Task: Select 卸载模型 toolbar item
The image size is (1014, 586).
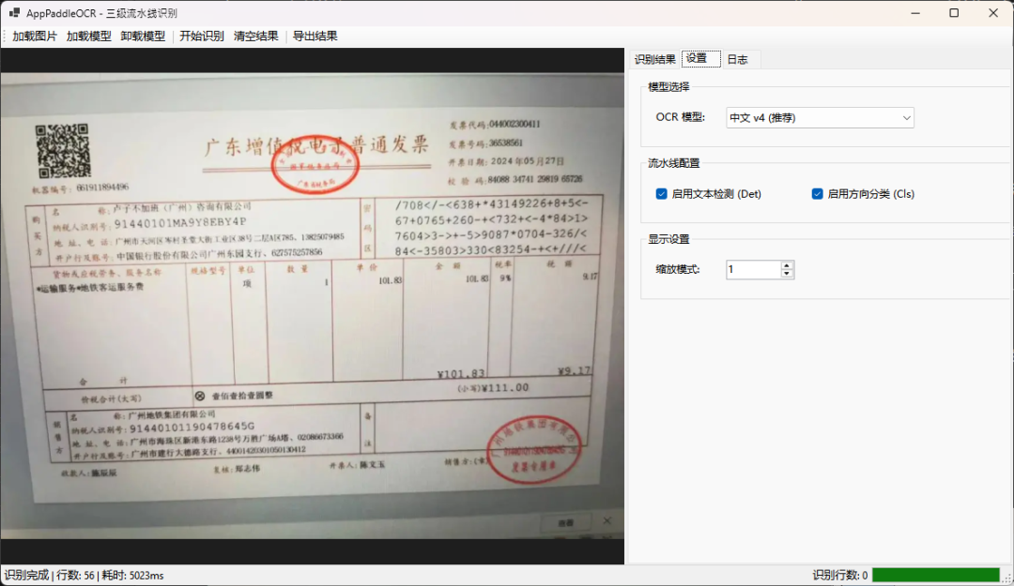Action: pos(143,37)
